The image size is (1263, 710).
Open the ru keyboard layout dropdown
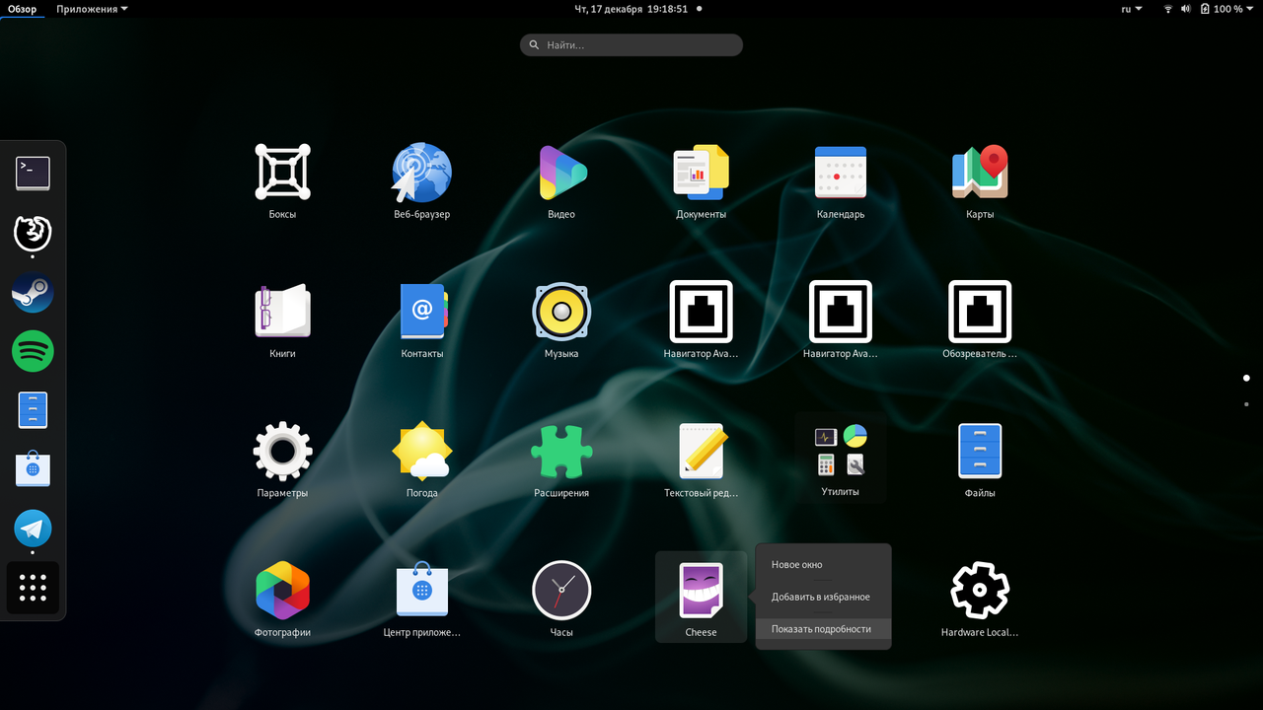1131,9
